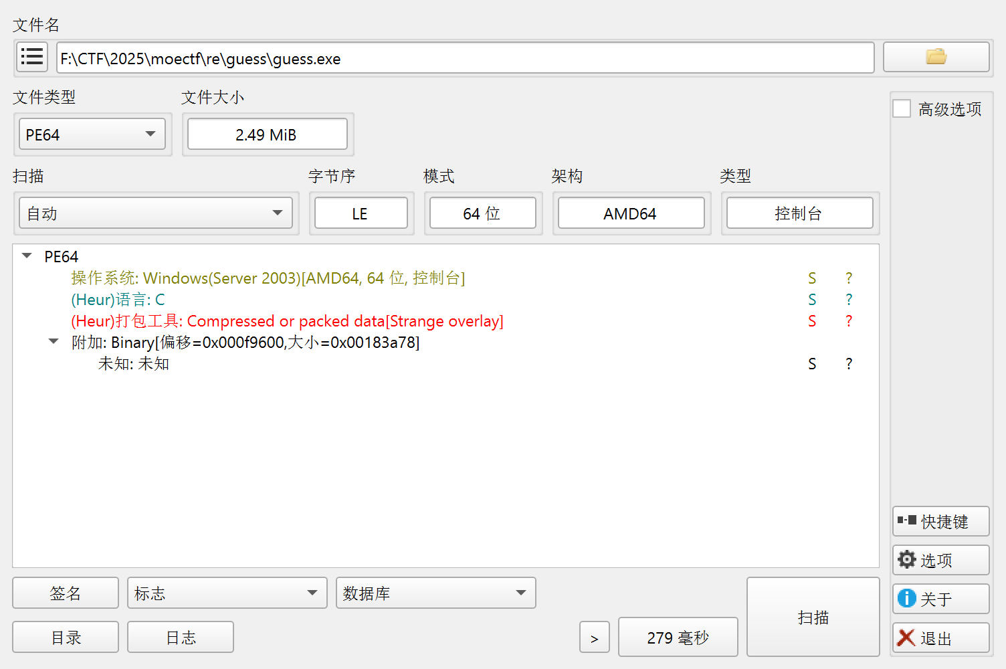Open the folder browse icon button
Screen dimensions: 1006x669
[x=935, y=57]
